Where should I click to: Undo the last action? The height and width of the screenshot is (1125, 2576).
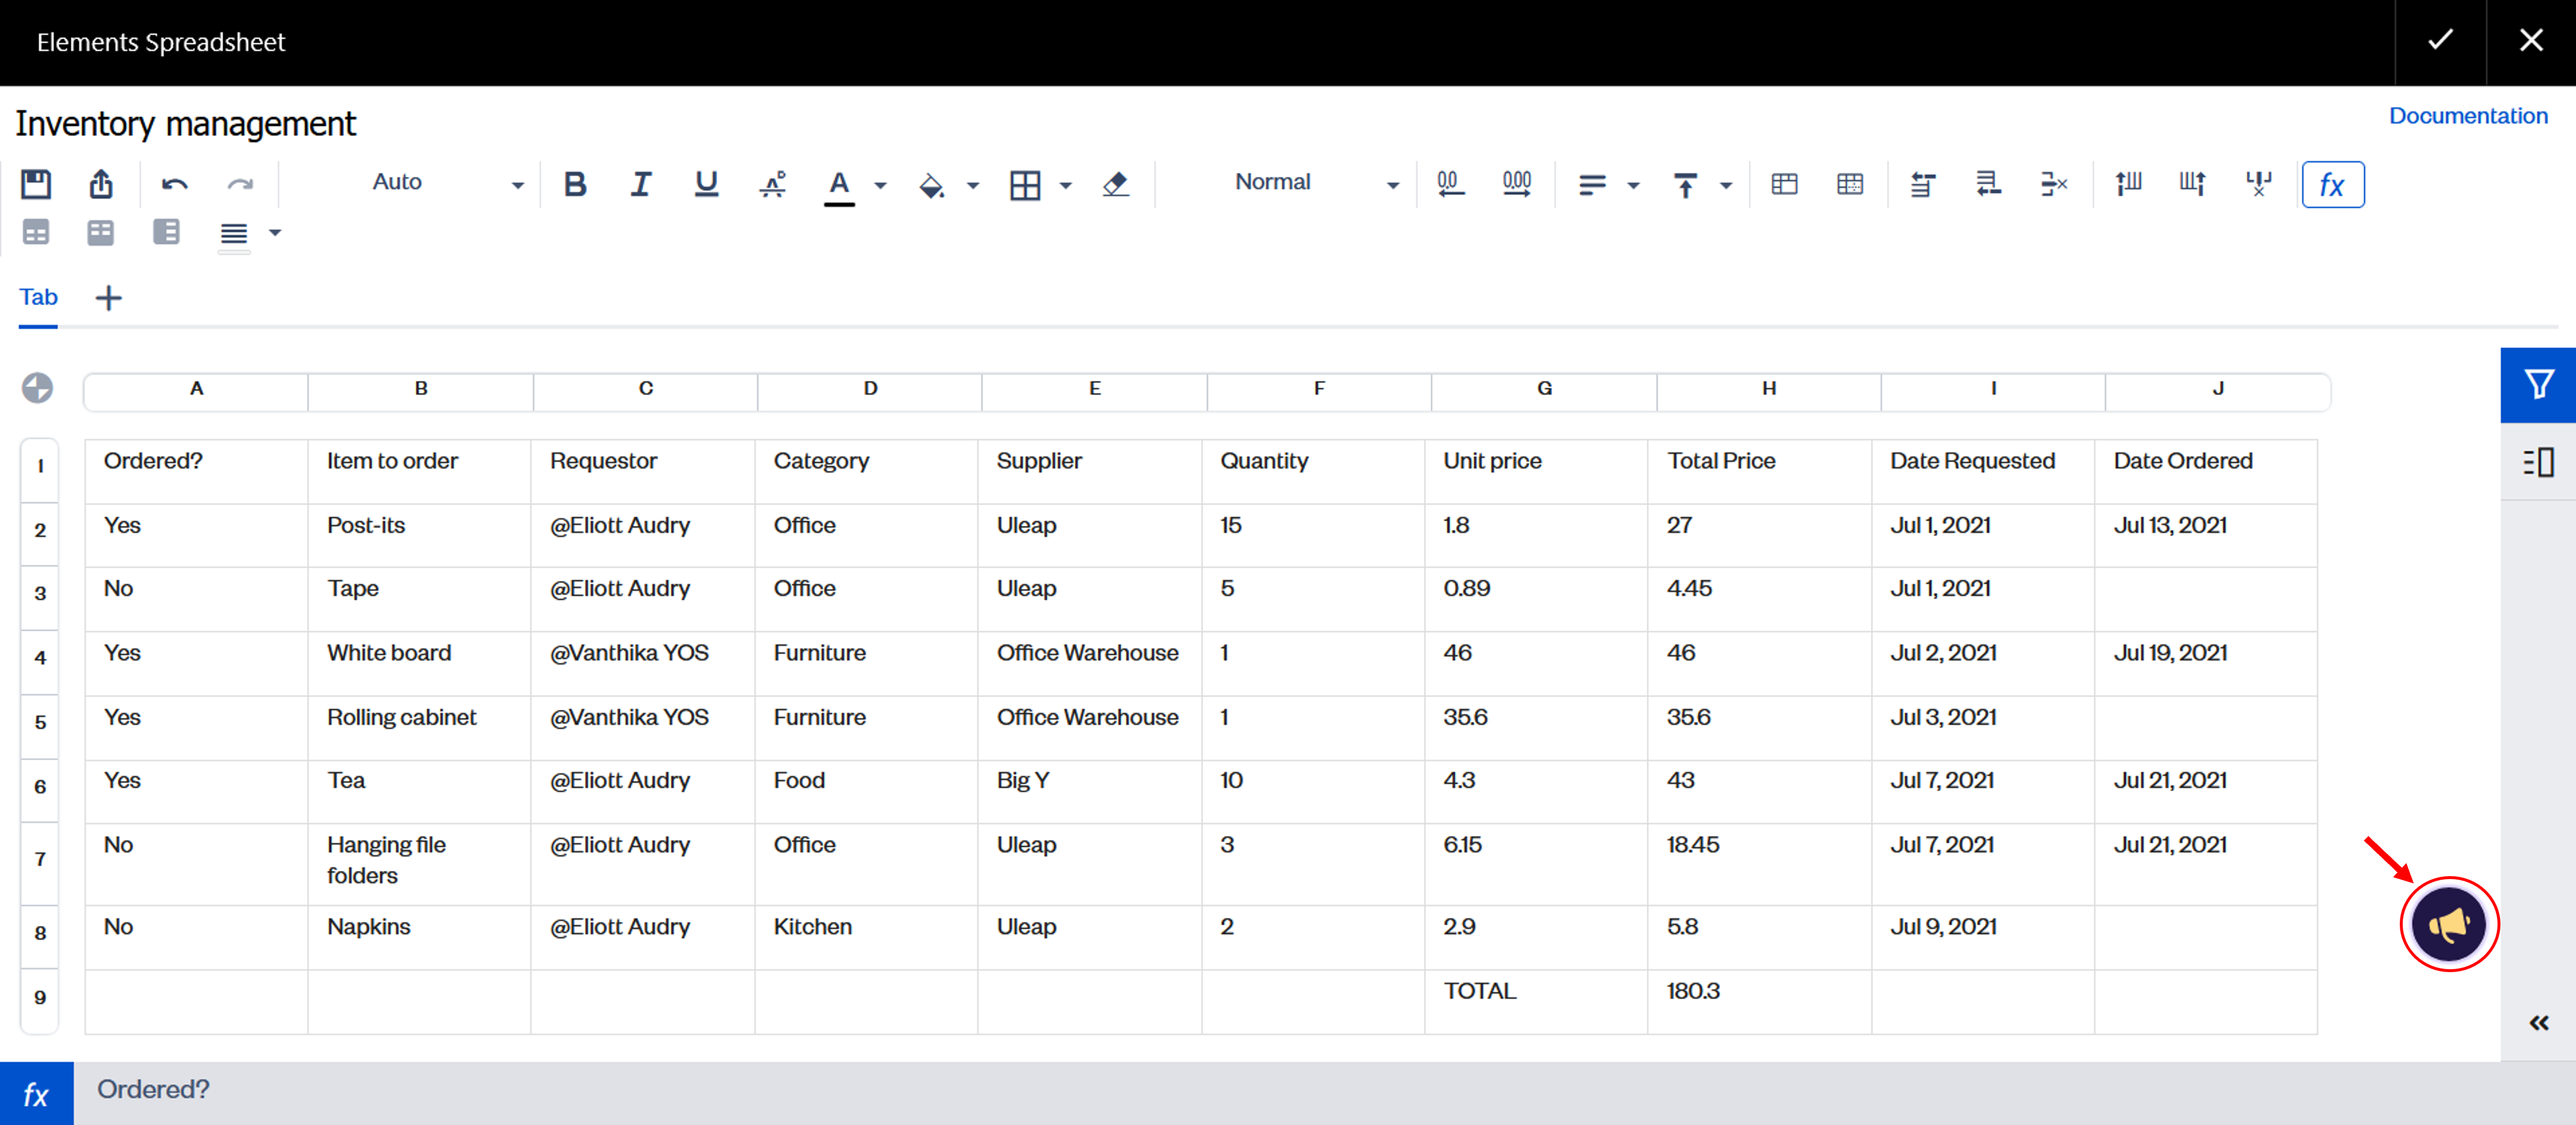pos(175,184)
